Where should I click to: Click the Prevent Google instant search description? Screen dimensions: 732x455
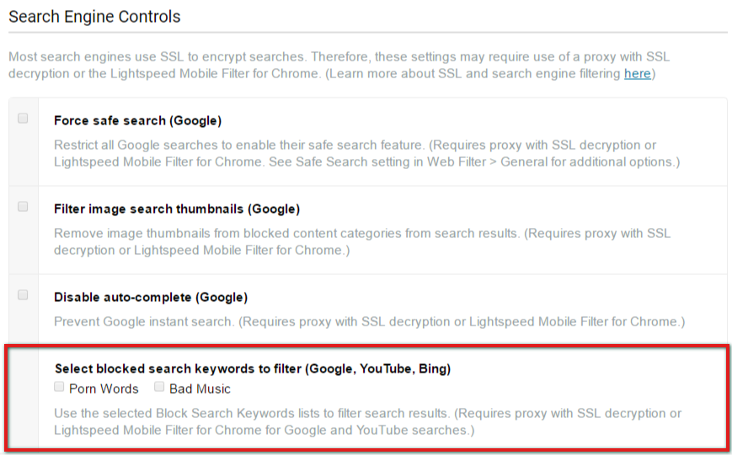369,321
